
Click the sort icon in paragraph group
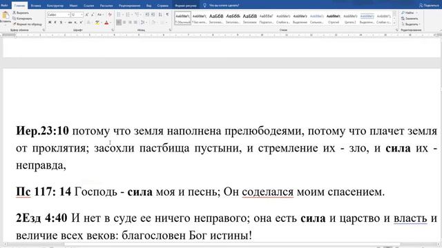click(160, 14)
